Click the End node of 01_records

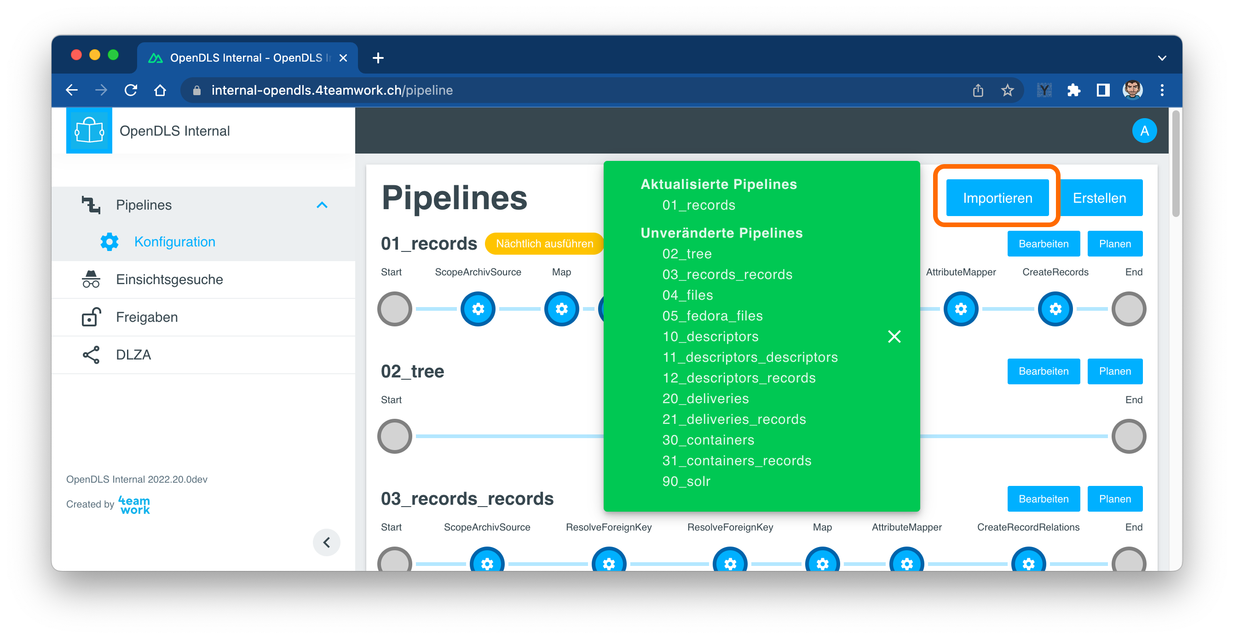(x=1129, y=309)
